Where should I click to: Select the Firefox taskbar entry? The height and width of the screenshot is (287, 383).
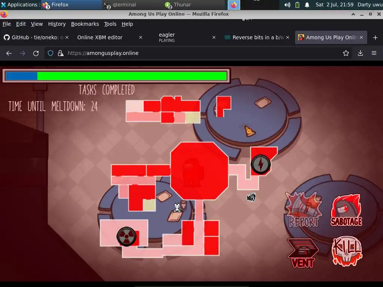[x=71, y=4]
